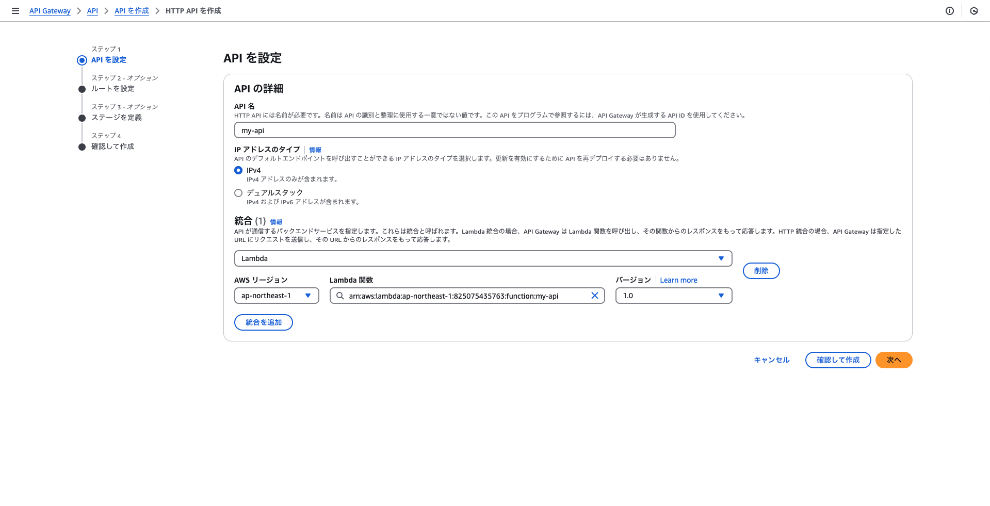
Task: Click the magnifier icon in the Lambda 関数 field
Action: pyautogui.click(x=340, y=296)
